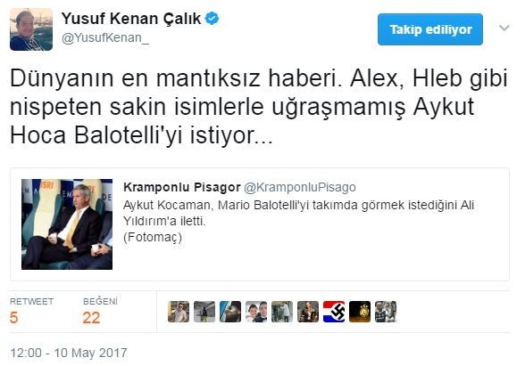Open the second liker avatar icon
The height and width of the screenshot is (366, 525).
point(204,312)
